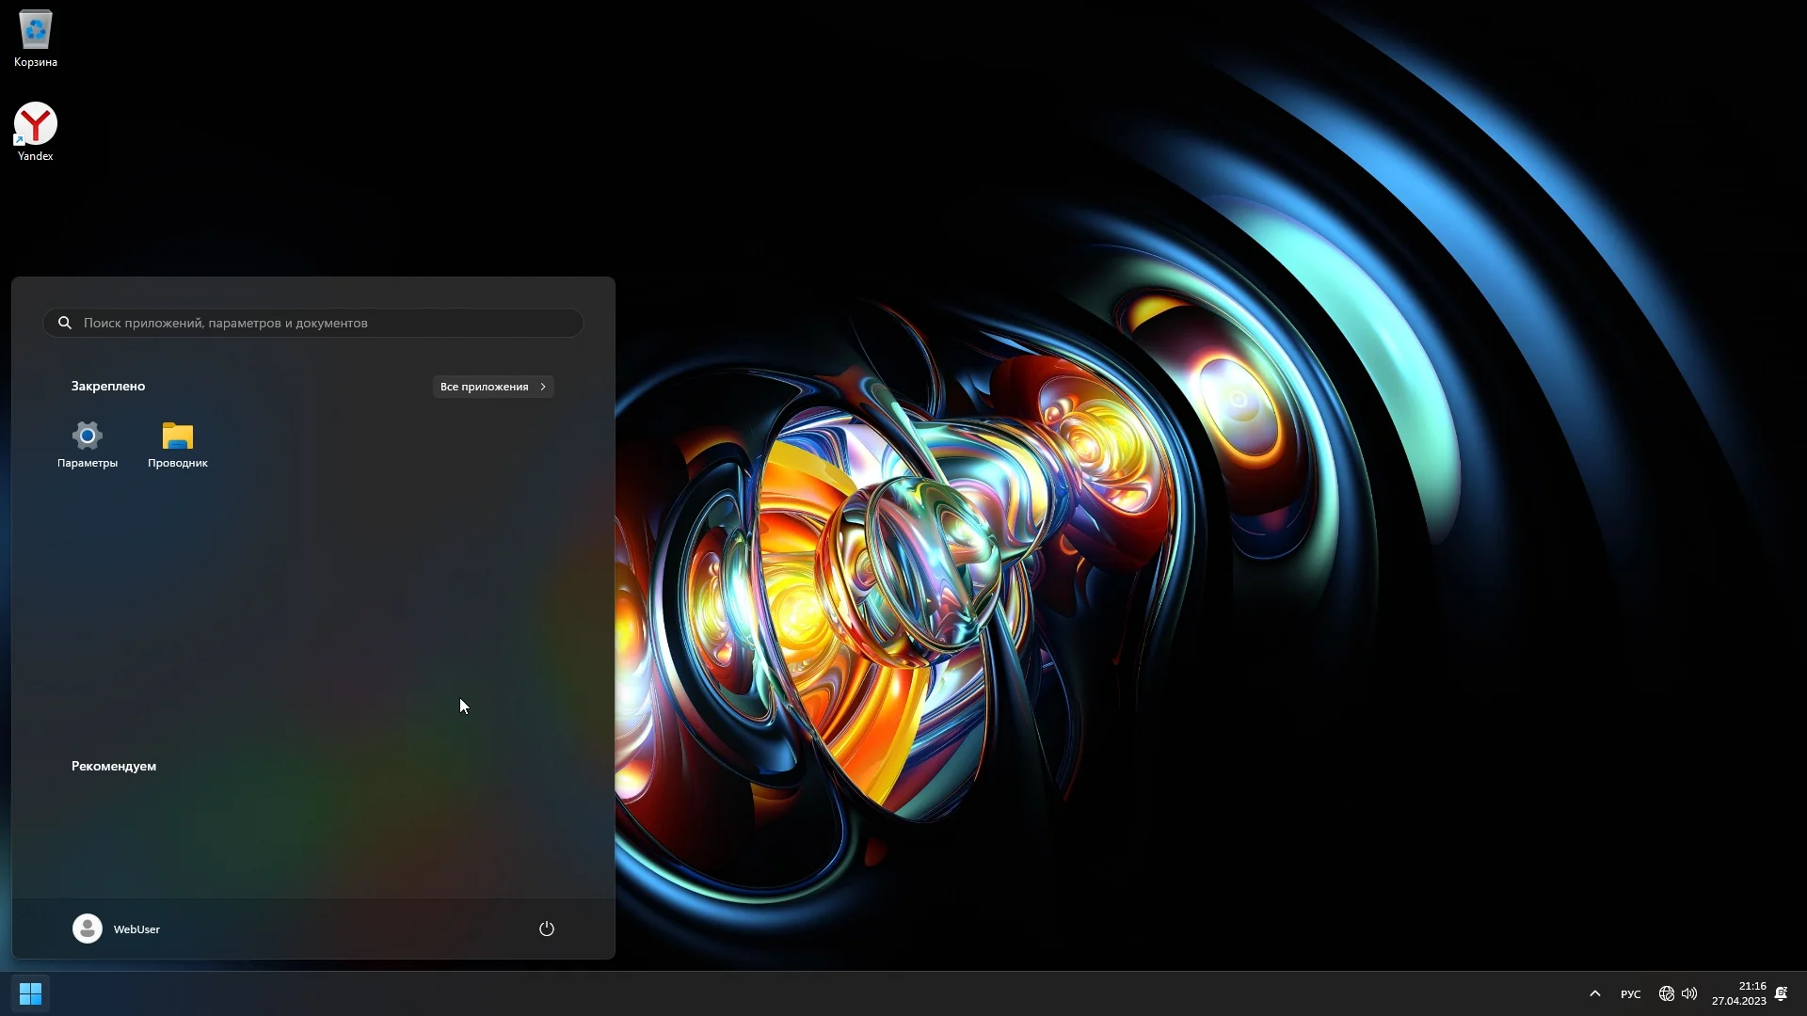Click the arrow chevron beside Все приложения
Viewport: 1807px width, 1016px height.
pos(543,387)
